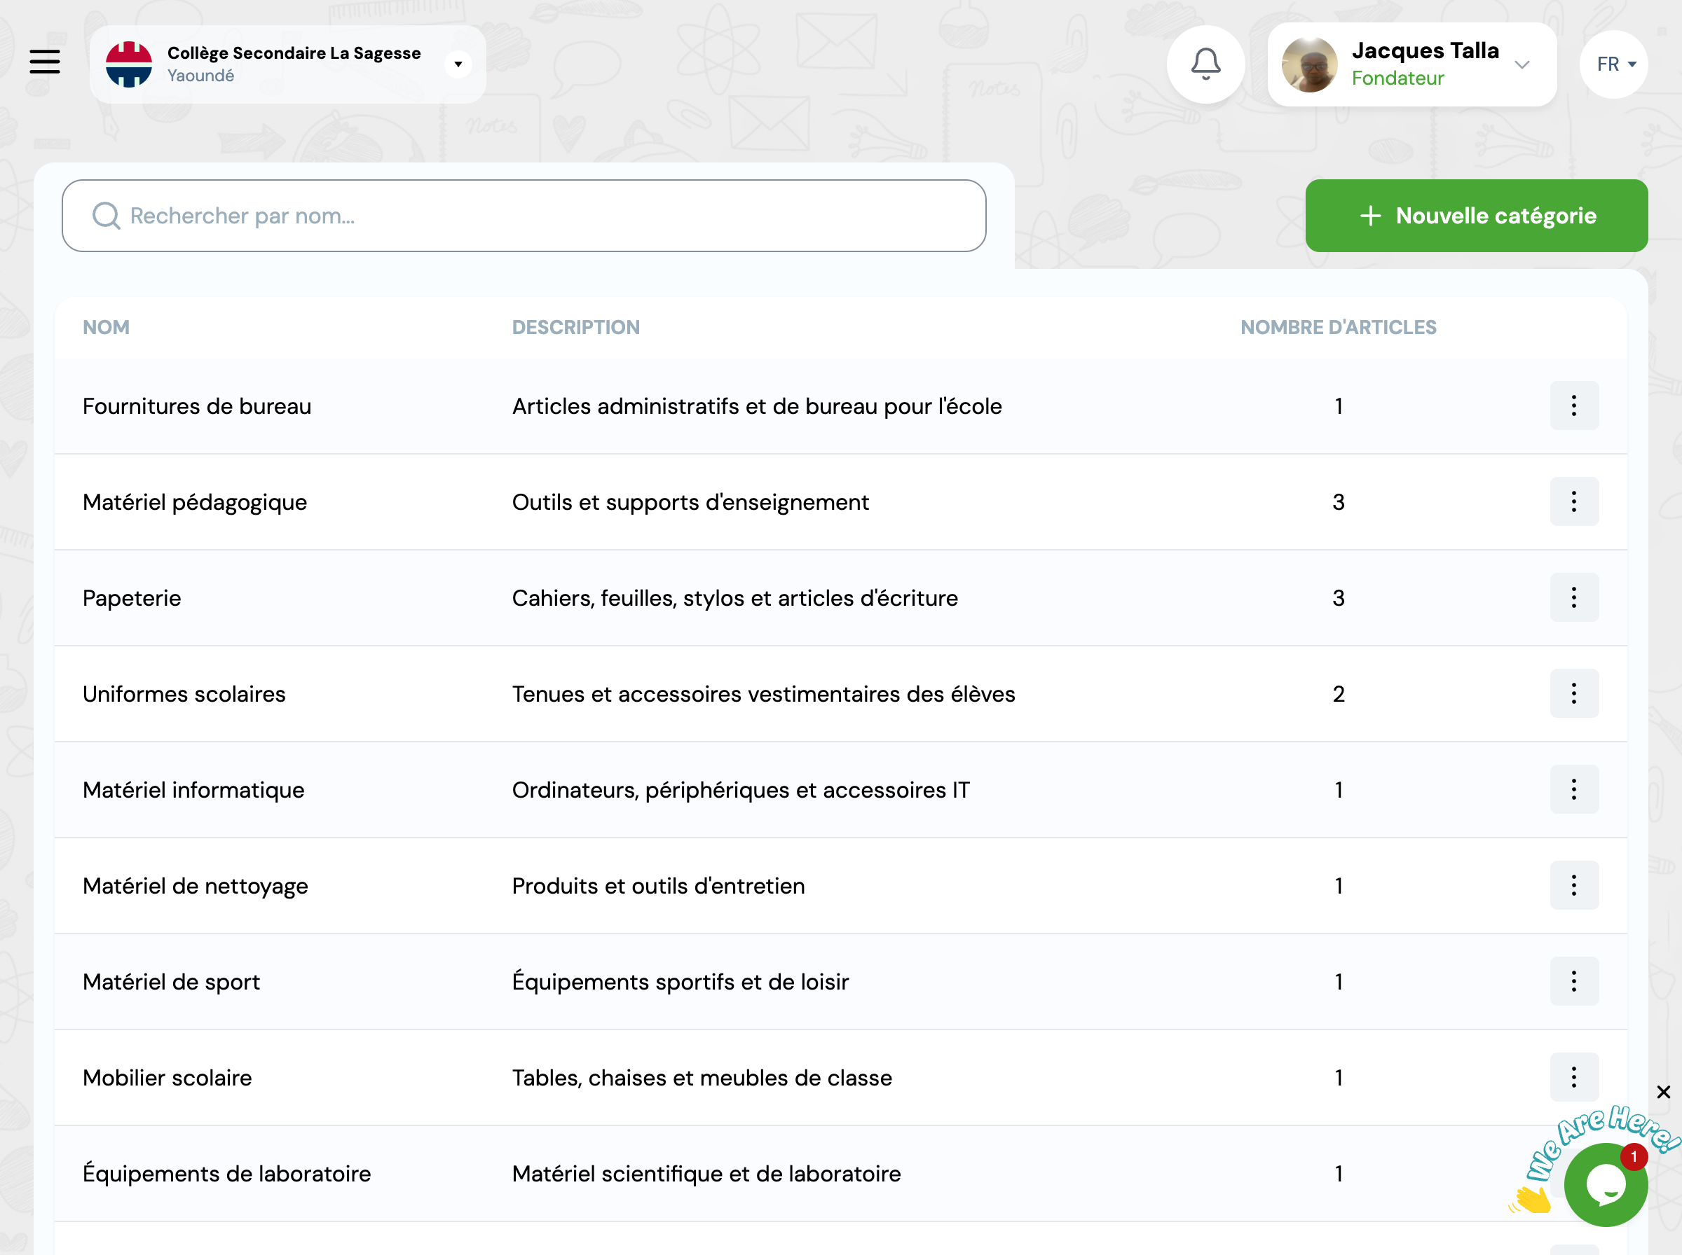Sort by NOMBRE D'ARTICLES column

point(1338,326)
